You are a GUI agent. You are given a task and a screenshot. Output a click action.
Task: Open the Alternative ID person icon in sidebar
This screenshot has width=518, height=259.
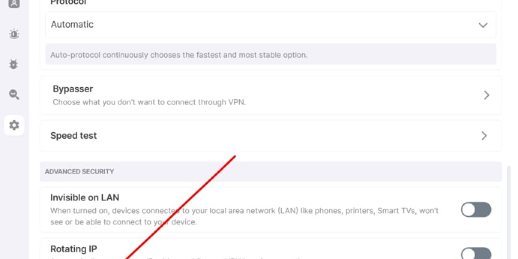14,3
